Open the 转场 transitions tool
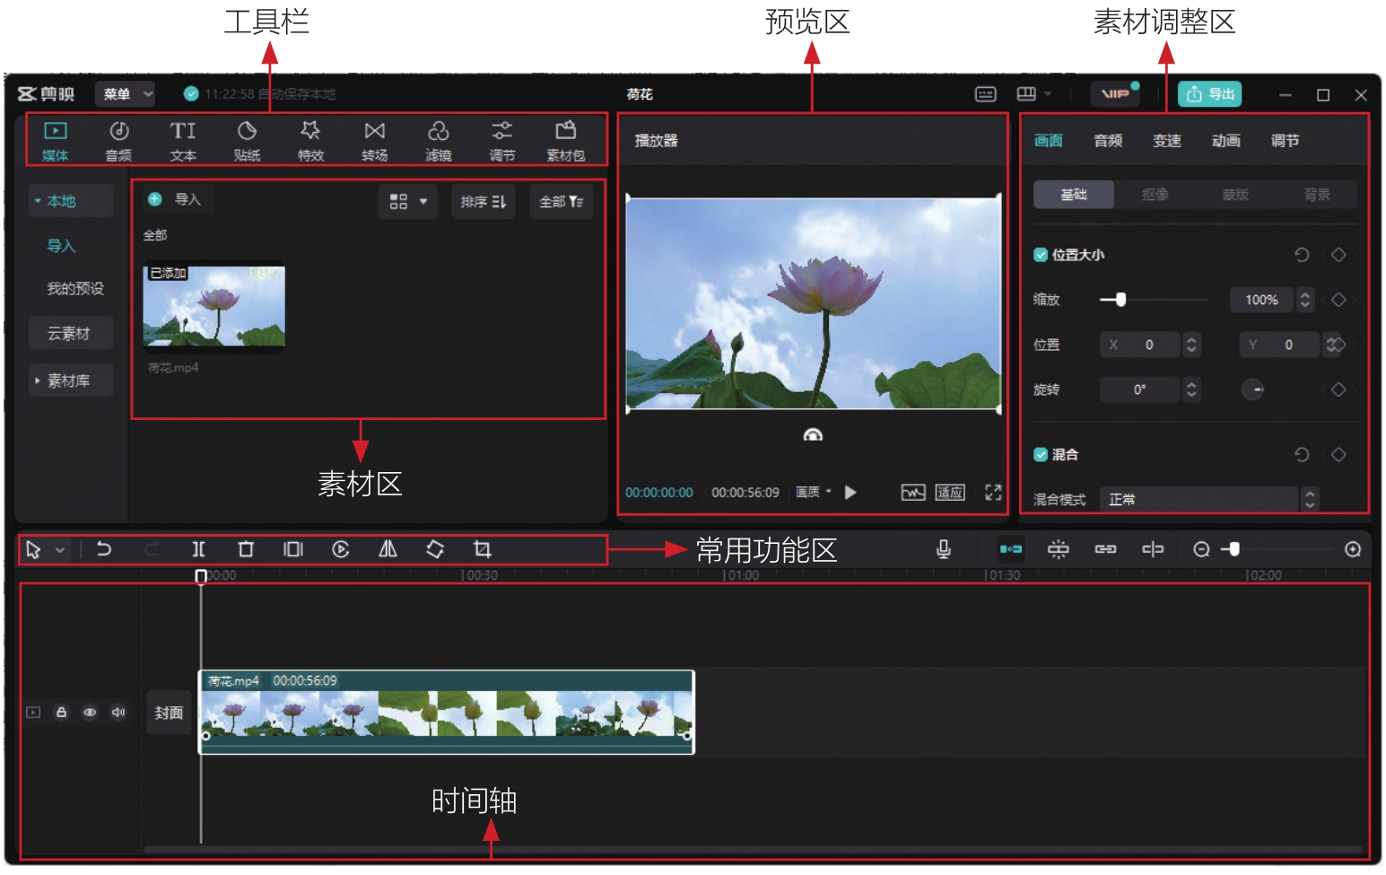The width and height of the screenshot is (1386, 875). (x=374, y=141)
